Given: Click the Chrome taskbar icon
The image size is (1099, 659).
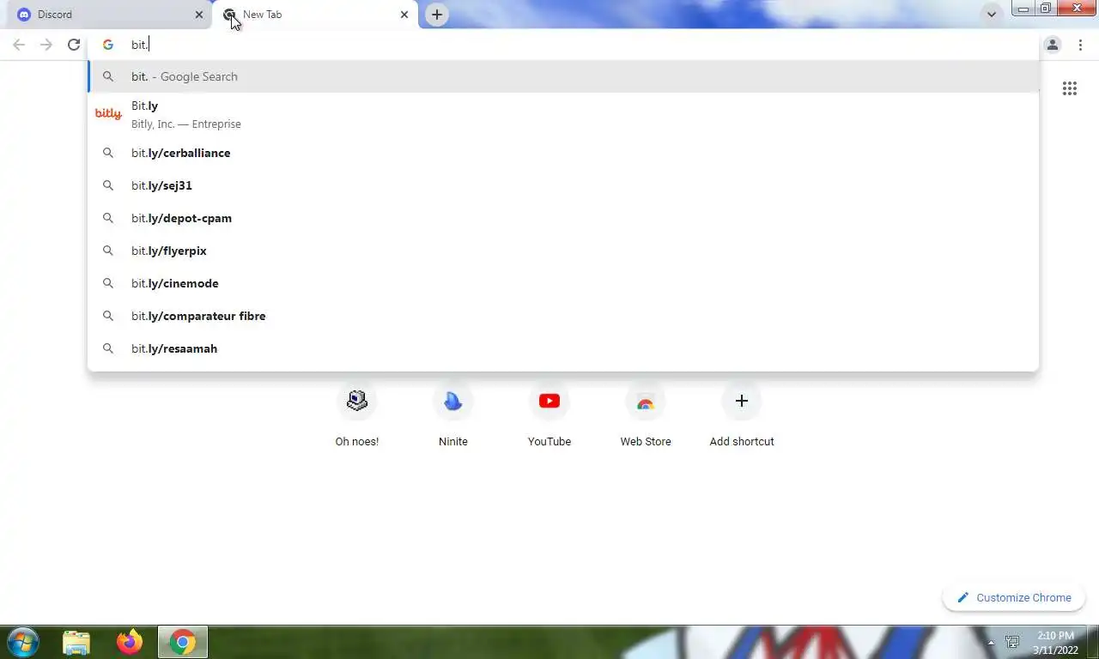Looking at the screenshot, I should point(182,643).
